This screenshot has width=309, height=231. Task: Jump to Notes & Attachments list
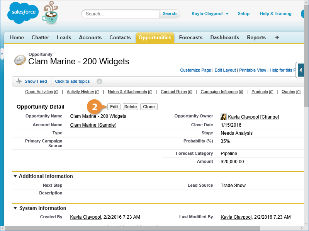tap(130, 92)
